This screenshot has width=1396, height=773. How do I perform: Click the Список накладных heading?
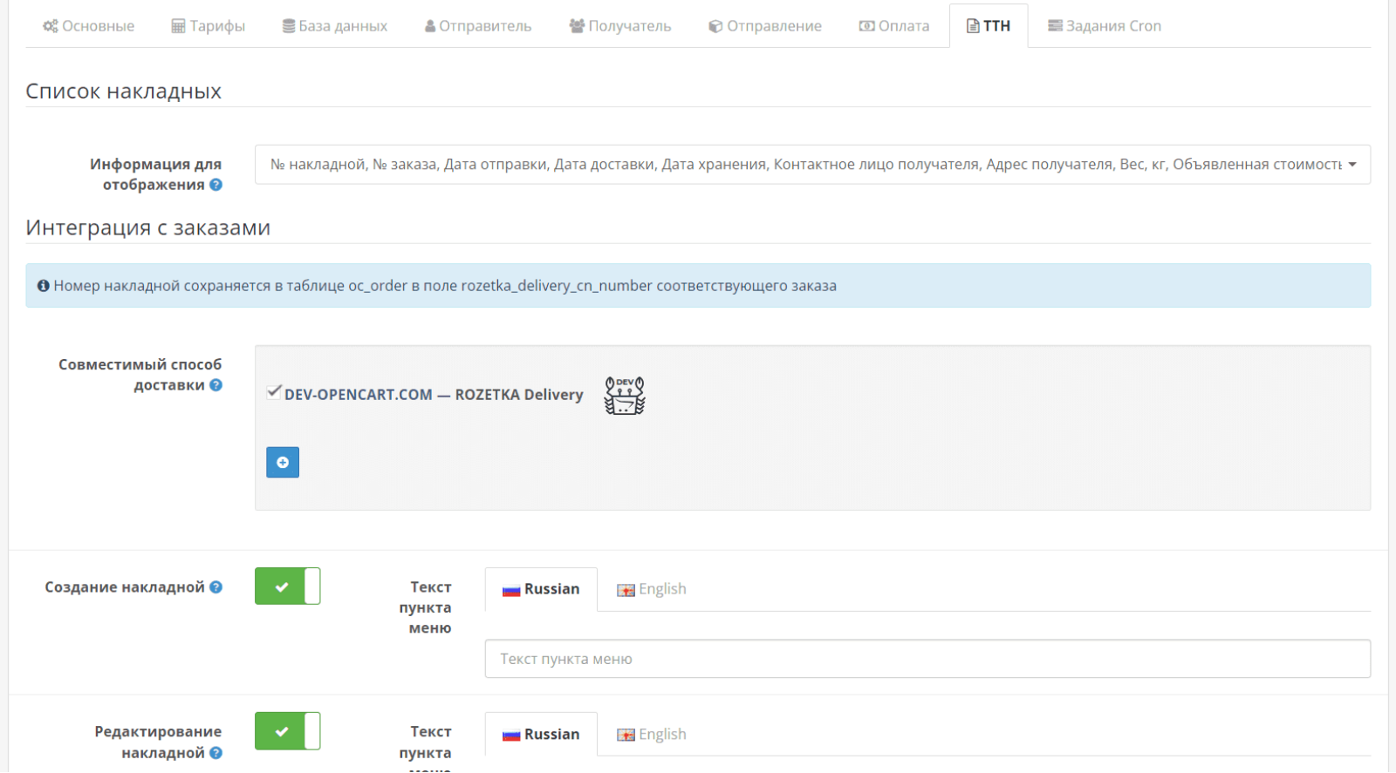click(x=123, y=92)
